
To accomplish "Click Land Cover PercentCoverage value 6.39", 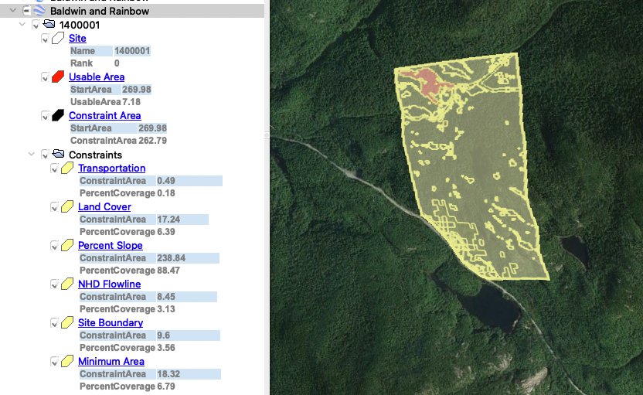I will tap(166, 231).
